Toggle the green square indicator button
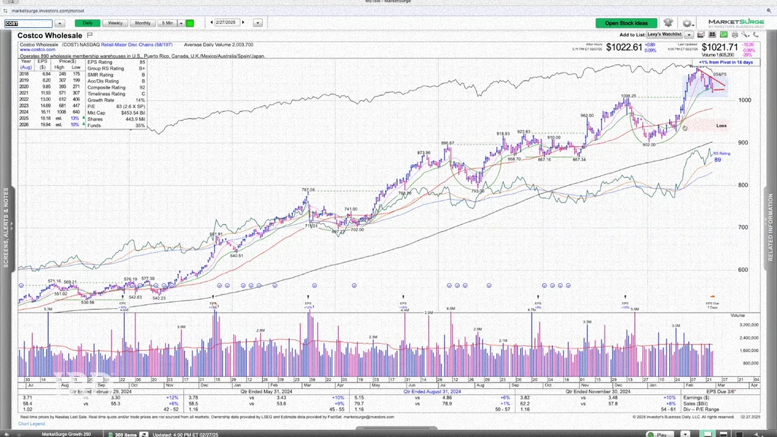777x437 pixels. coord(190,23)
